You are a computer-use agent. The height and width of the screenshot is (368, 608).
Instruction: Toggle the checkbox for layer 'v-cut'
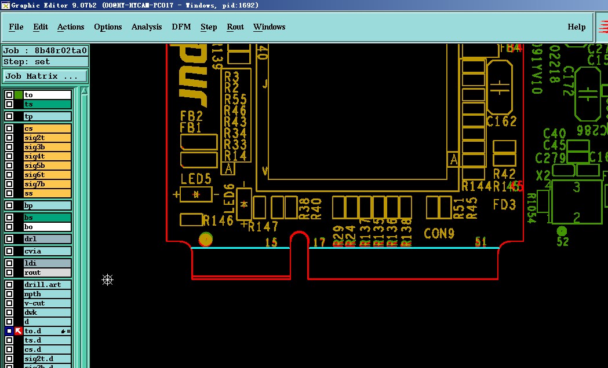point(9,303)
